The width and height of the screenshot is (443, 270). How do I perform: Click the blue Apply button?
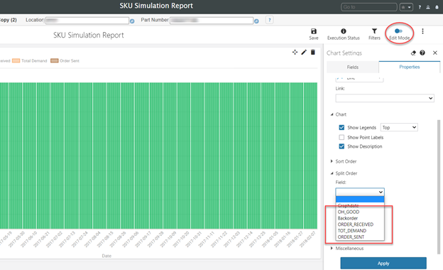pos(383,263)
